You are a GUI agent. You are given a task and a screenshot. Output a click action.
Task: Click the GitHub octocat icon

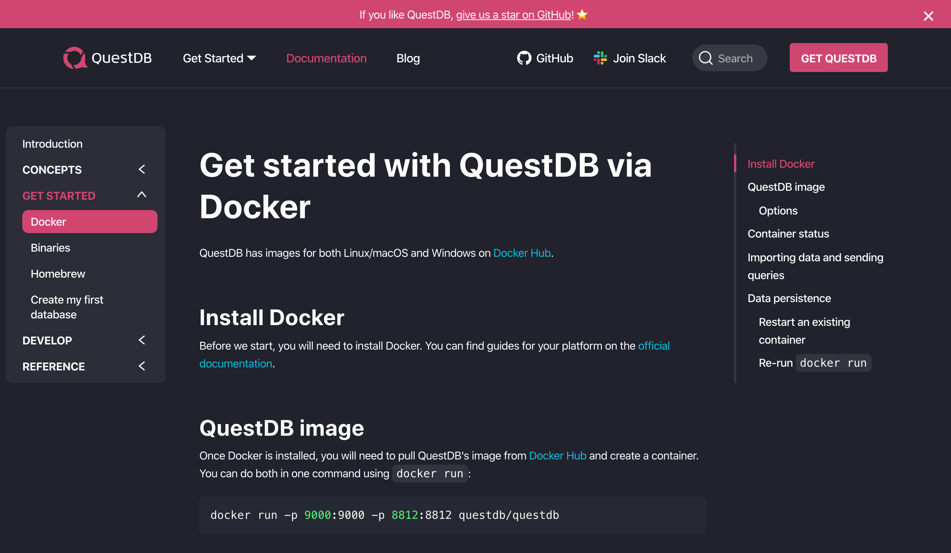524,58
